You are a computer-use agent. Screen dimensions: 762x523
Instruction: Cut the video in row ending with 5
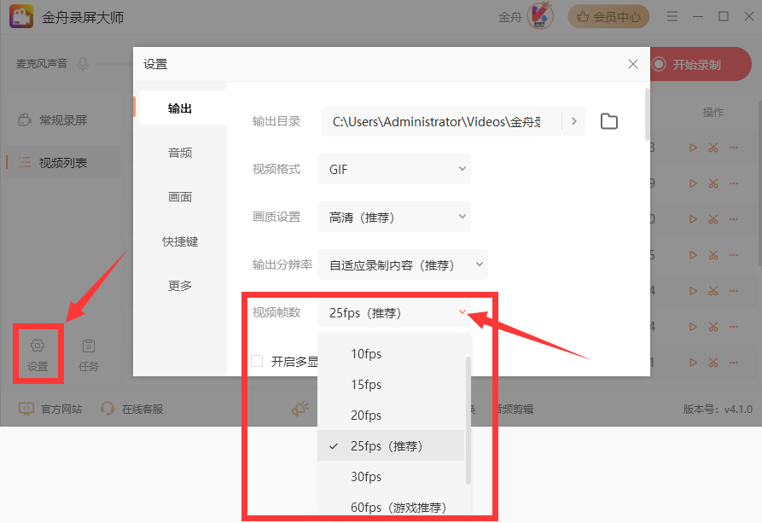[713, 255]
